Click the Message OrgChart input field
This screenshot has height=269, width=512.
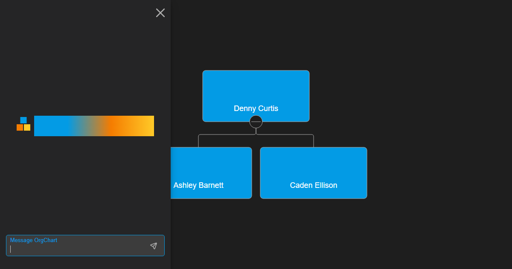tap(77, 247)
